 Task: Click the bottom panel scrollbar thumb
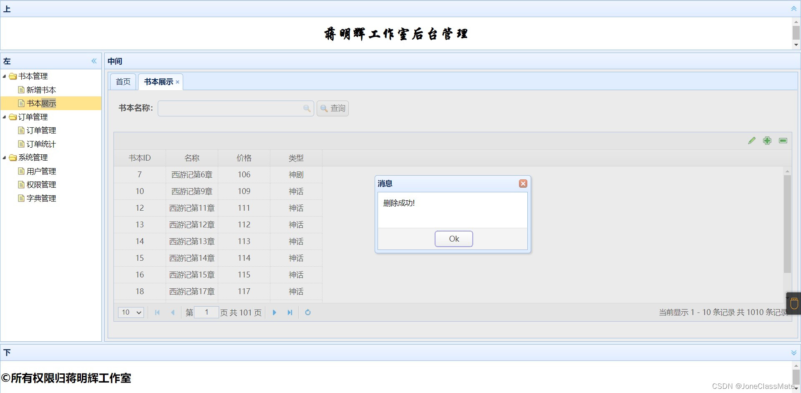(796, 376)
